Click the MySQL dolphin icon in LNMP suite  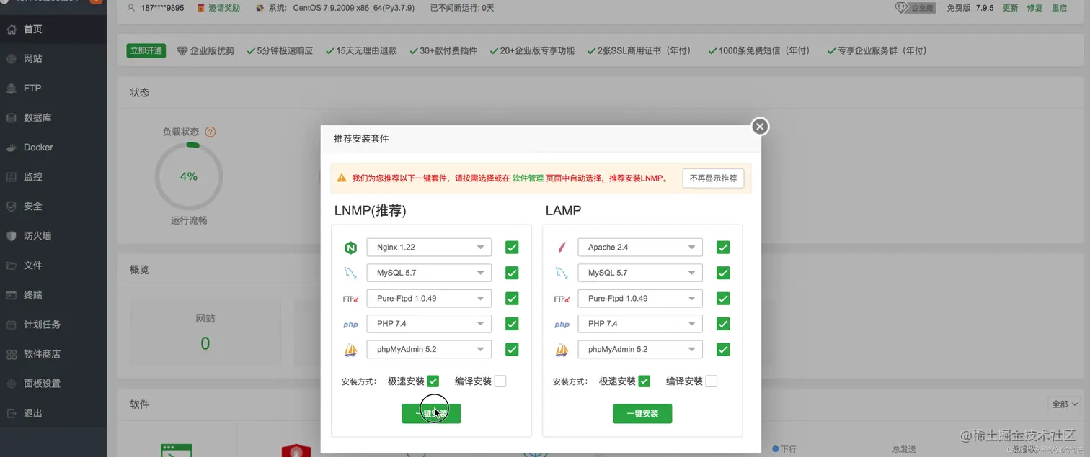pyautogui.click(x=350, y=273)
